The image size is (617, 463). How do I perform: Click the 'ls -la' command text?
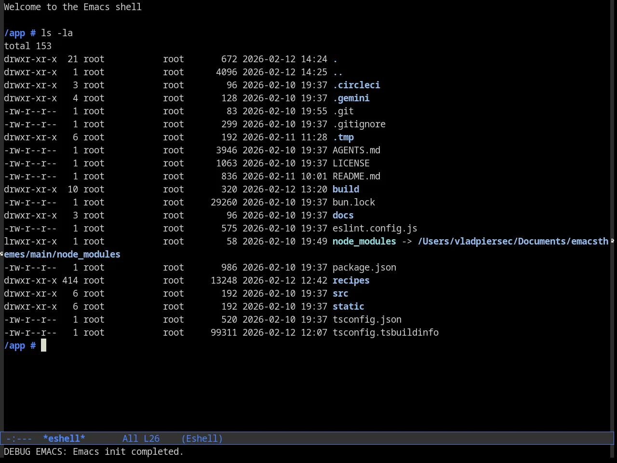click(x=56, y=33)
